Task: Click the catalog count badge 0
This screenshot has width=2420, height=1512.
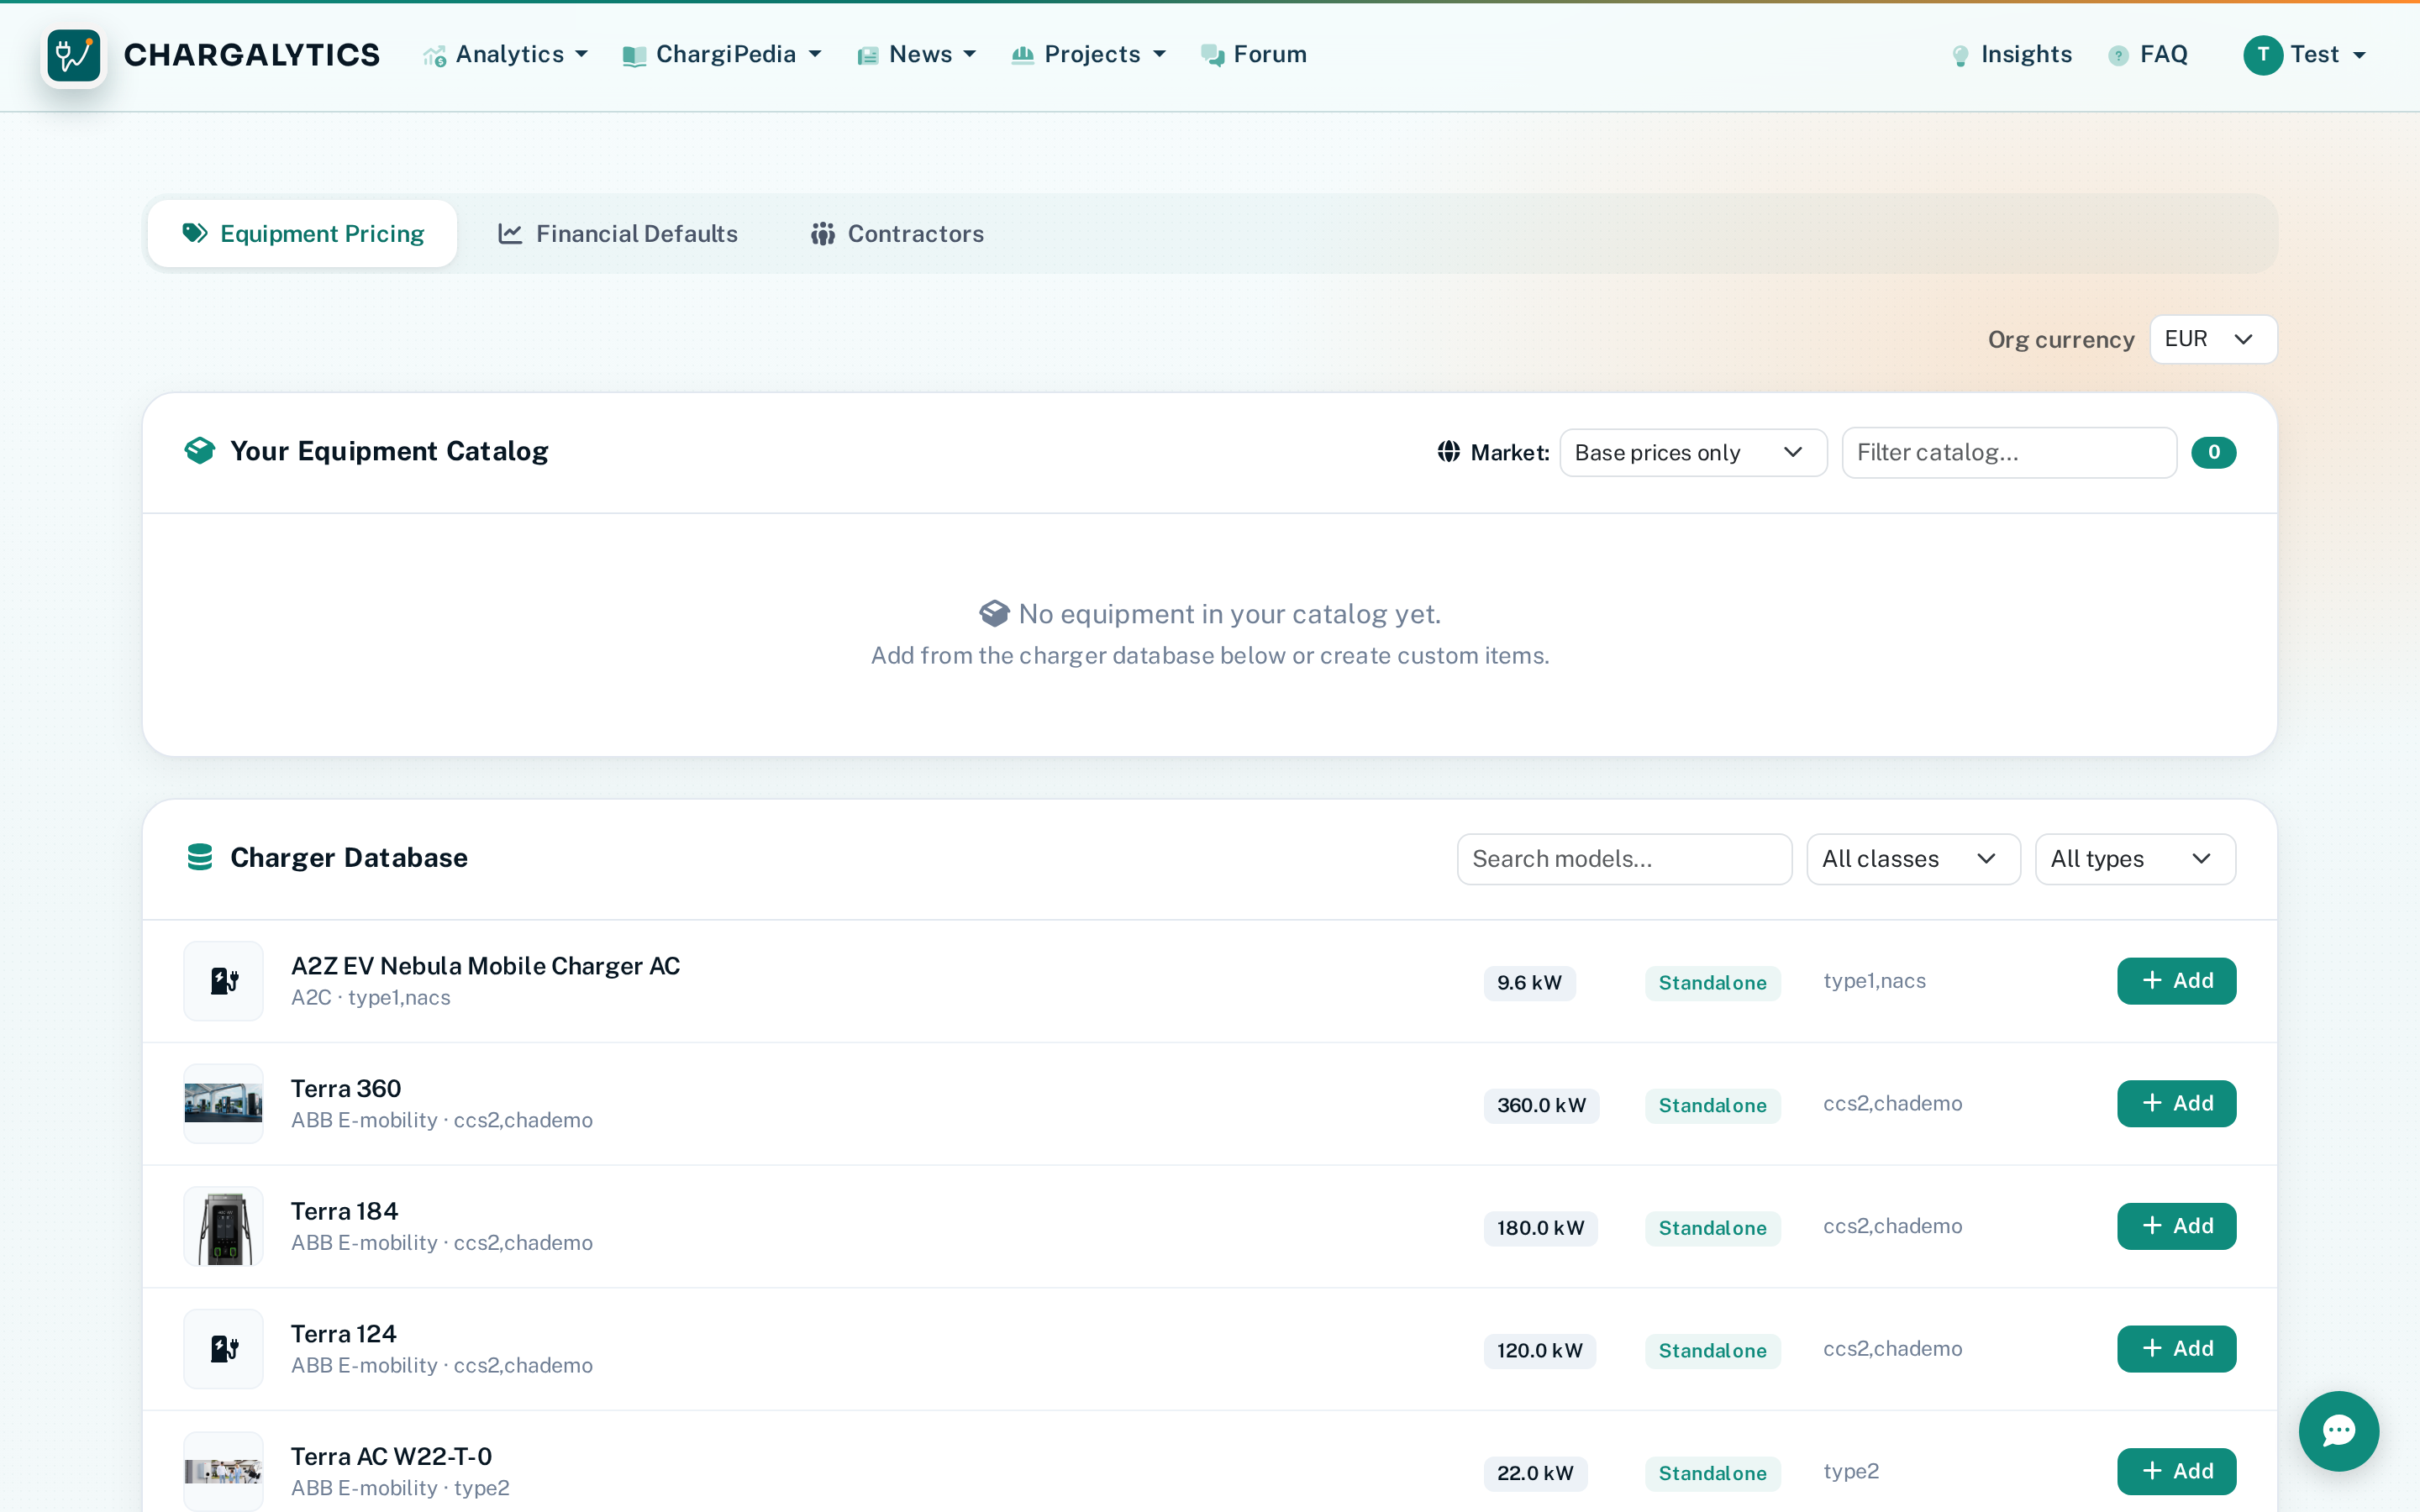Action: pyautogui.click(x=2213, y=452)
